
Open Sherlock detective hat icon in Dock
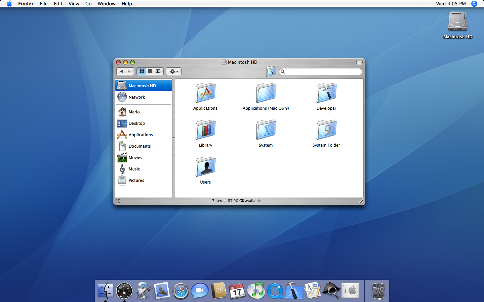click(x=331, y=291)
